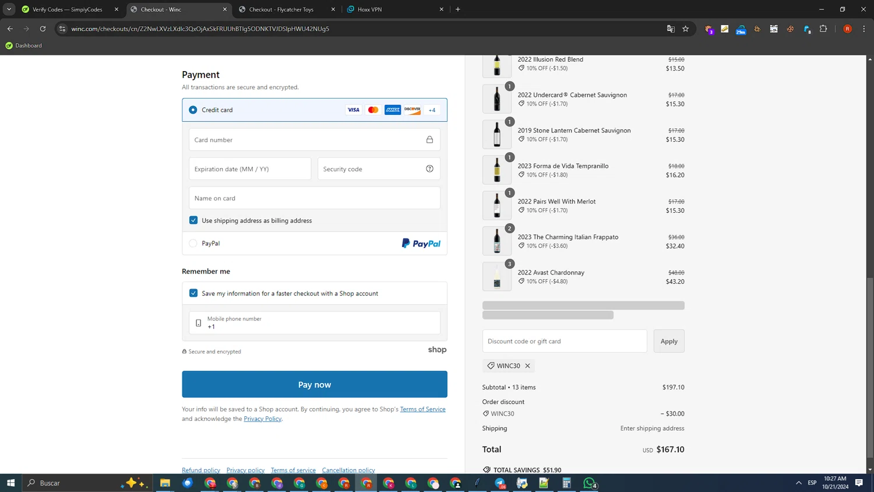Focus the Security code field
The image size is (874, 492).
[x=379, y=169]
